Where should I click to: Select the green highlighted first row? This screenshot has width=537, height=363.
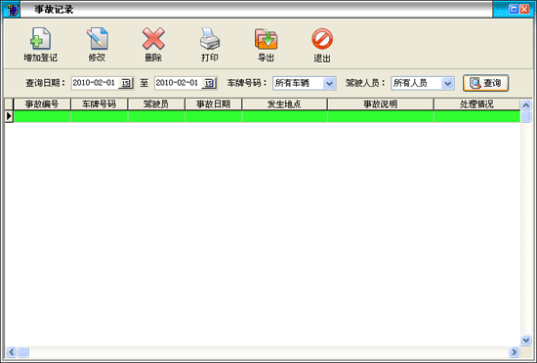267,116
